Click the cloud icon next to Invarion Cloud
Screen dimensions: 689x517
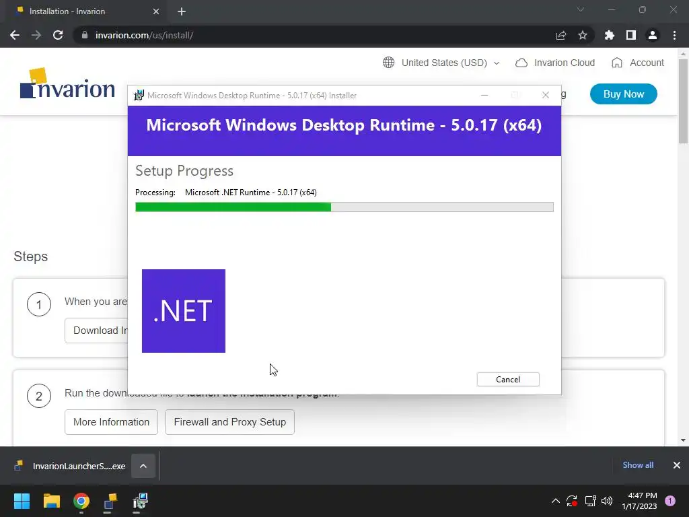coord(521,63)
